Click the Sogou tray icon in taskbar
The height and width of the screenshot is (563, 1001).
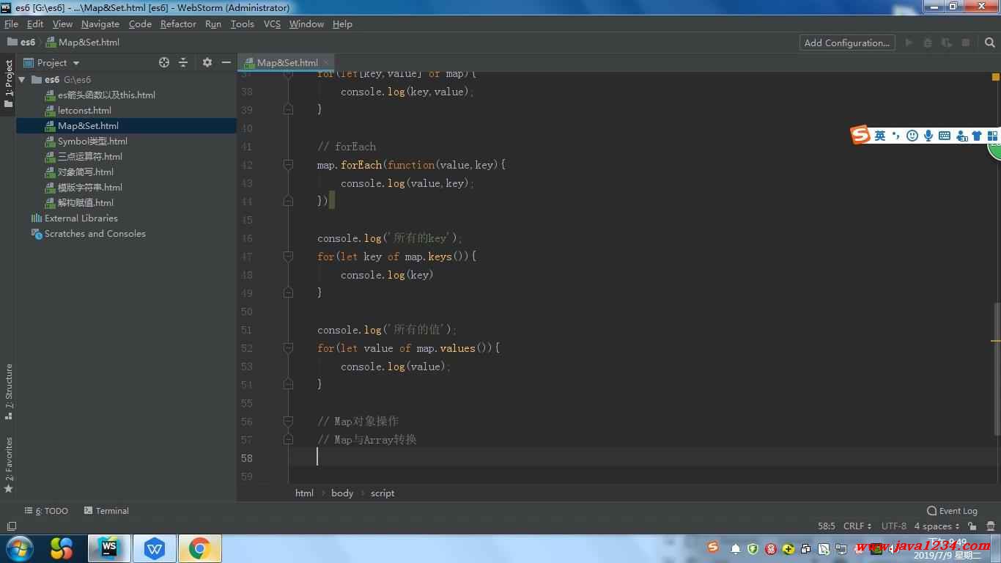(x=713, y=547)
